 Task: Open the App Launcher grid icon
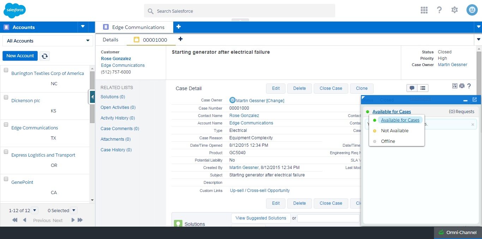[424, 10]
